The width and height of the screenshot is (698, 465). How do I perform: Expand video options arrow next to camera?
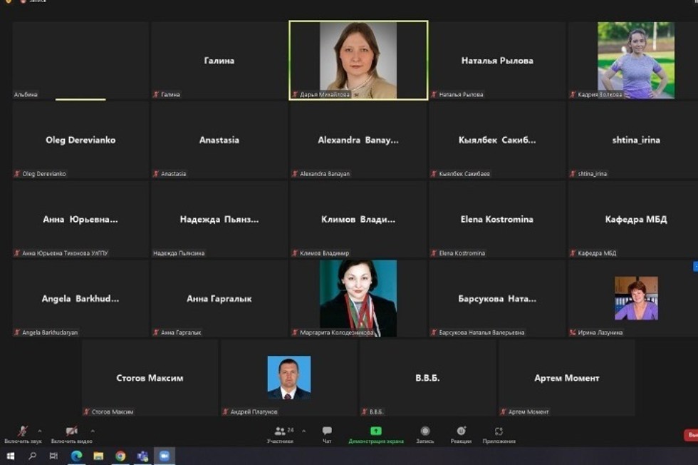pyautogui.click(x=93, y=431)
